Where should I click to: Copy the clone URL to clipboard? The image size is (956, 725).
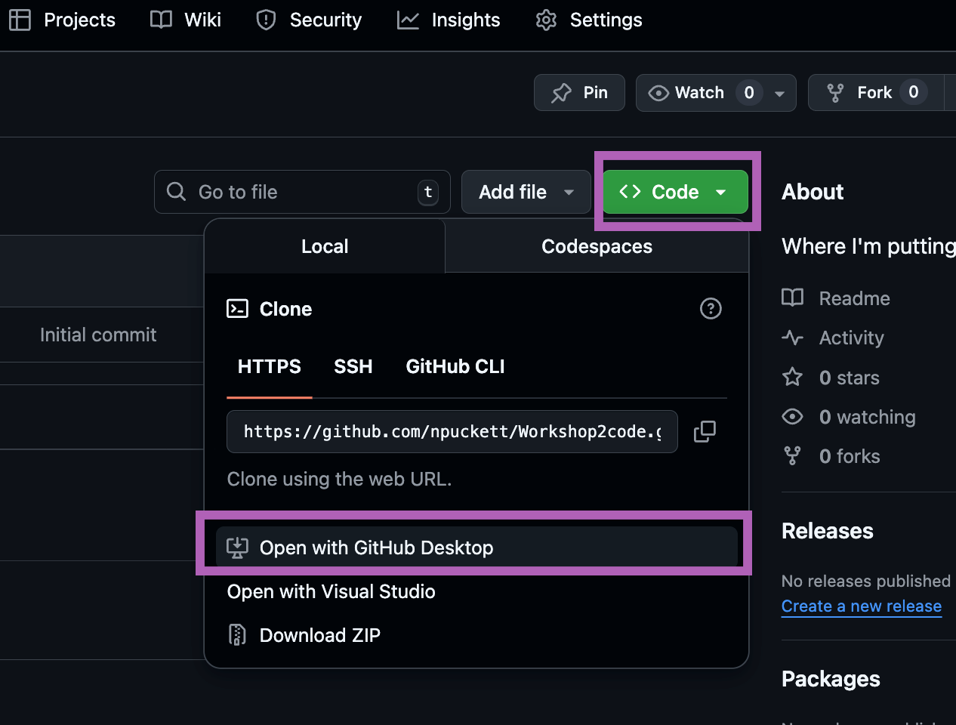pyautogui.click(x=705, y=431)
